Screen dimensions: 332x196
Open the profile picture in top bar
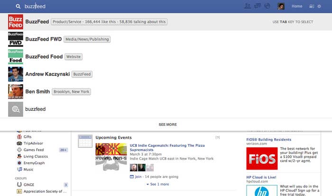tap(281, 6)
